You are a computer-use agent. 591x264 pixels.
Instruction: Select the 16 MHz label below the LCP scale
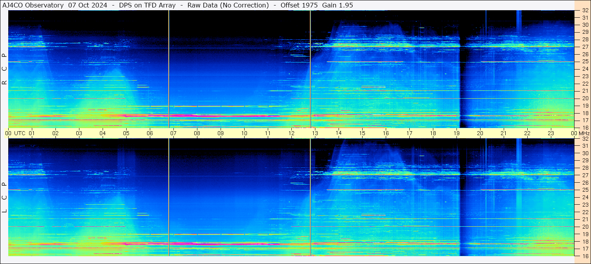[585, 256]
